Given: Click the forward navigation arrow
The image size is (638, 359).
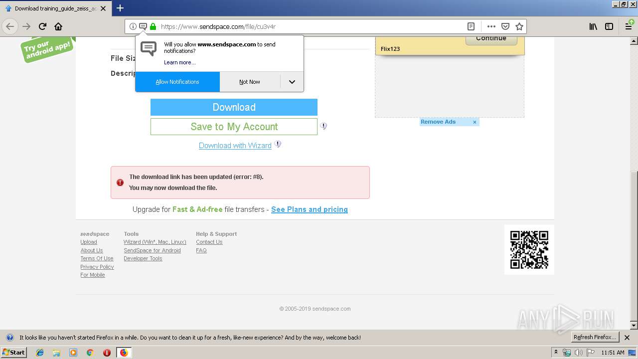Looking at the screenshot, I should (x=26, y=26).
